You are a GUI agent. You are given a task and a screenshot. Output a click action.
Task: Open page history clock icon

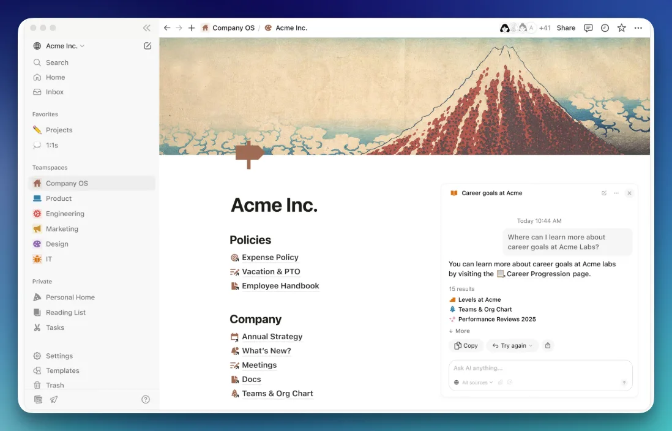pyautogui.click(x=605, y=28)
